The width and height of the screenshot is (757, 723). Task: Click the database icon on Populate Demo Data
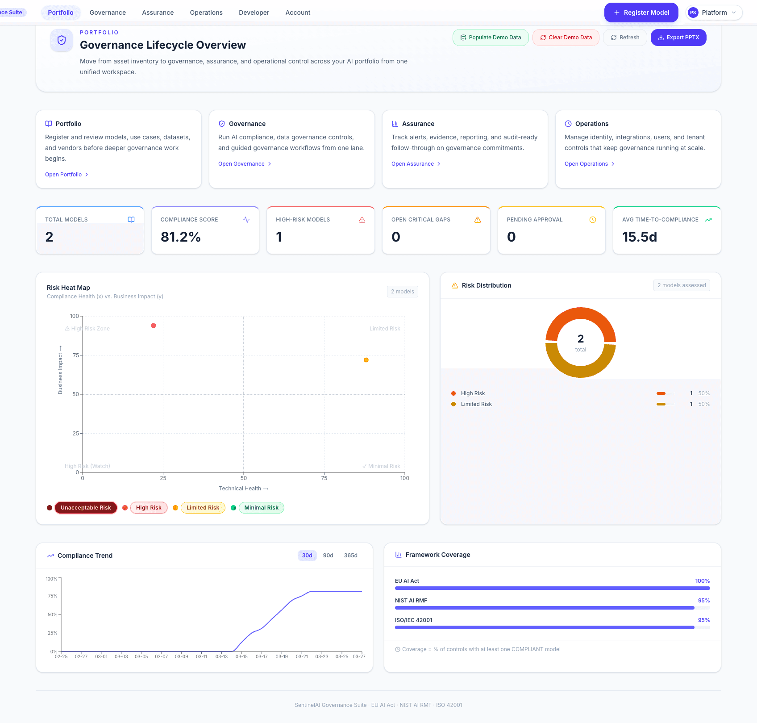pyautogui.click(x=463, y=38)
